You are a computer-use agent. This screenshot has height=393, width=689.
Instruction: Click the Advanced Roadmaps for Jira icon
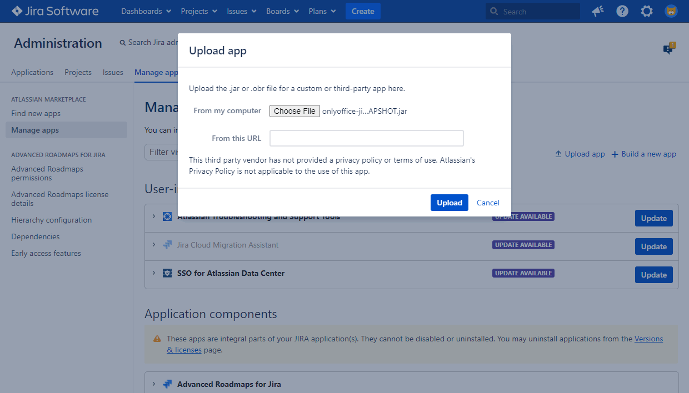[x=167, y=384]
